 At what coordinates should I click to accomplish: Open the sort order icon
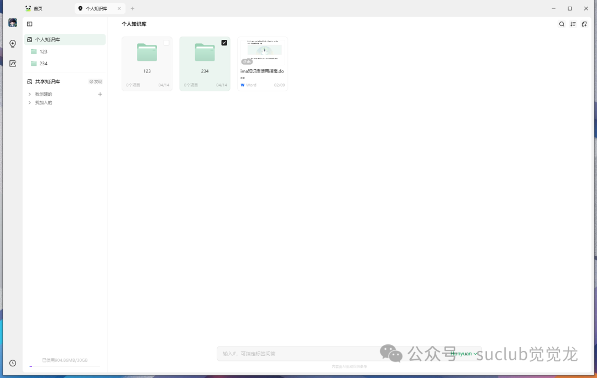(x=573, y=24)
